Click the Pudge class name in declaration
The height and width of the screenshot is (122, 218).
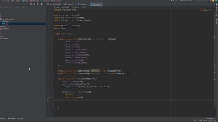(x=69, y=34)
